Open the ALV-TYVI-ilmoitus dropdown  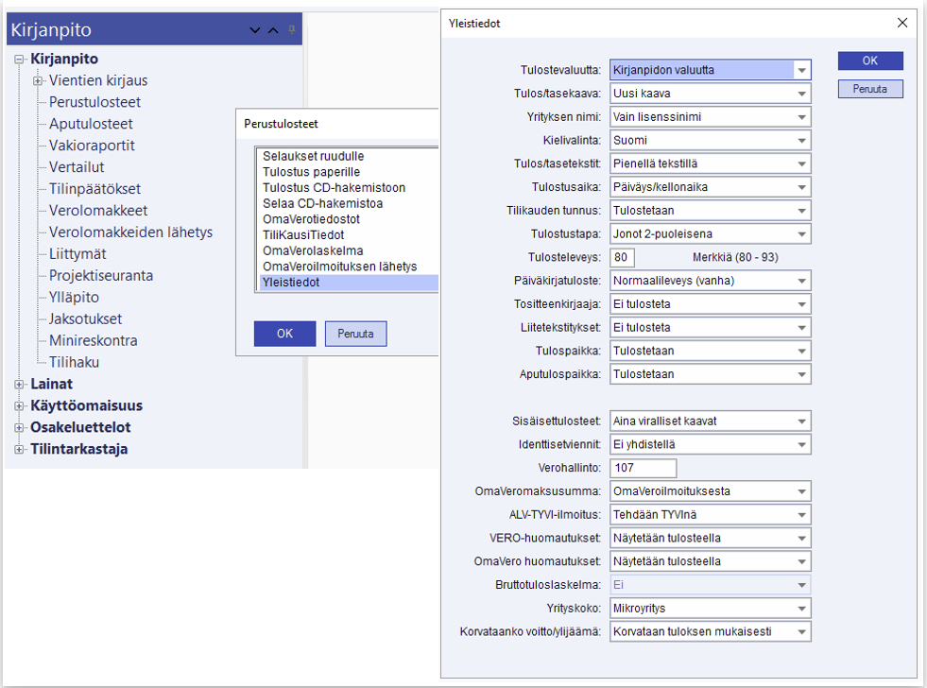[x=801, y=515]
